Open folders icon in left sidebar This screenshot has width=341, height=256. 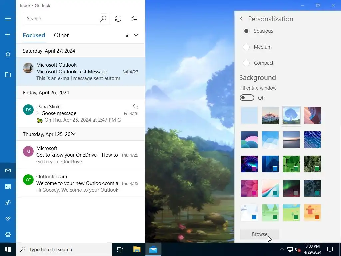point(8,75)
